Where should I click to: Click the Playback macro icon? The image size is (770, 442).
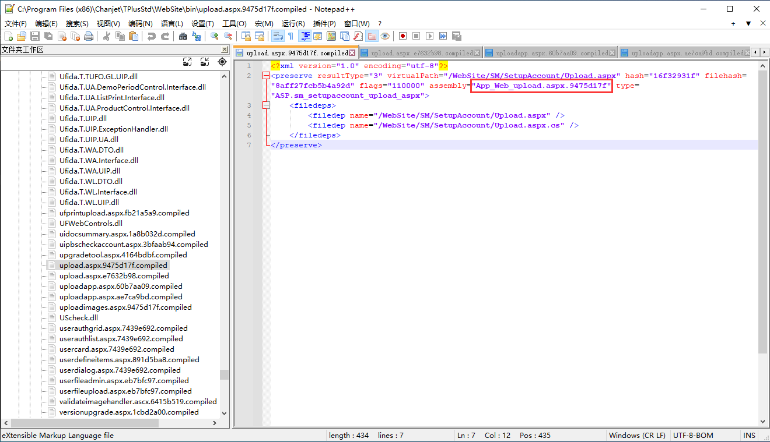[x=429, y=36]
